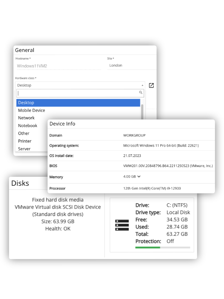Viewport: 224px width, 299px height.
Task: Expand the Memory 4.00 GB chevron
Action: (139, 176)
